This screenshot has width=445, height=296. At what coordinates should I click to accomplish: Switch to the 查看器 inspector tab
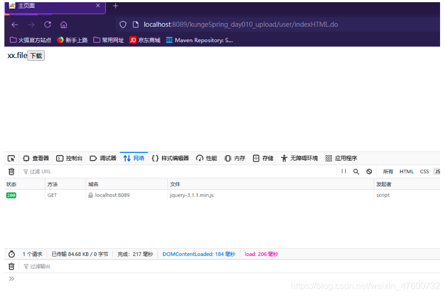(36, 158)
